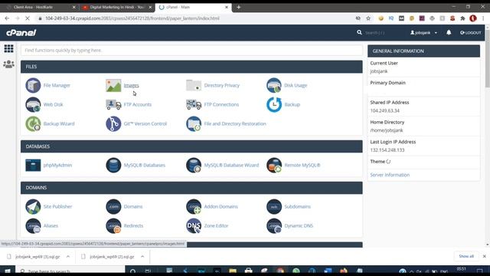Open the browser extensions puzzle icon

pyautogui.click(x=462, y=18)
